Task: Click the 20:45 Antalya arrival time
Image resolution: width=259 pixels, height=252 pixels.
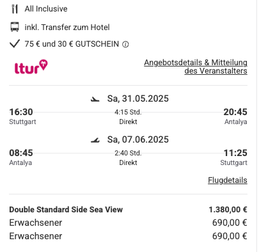Action: click(x=235, y=112)
